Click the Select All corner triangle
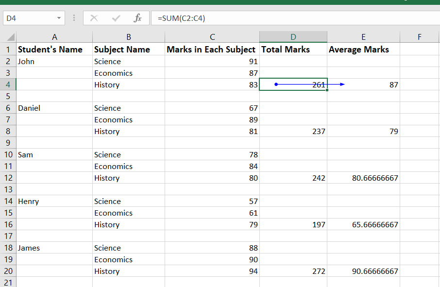 [x=11, y=37]
